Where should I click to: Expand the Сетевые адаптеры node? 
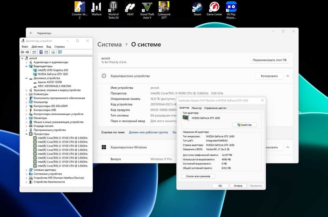pyautogui.click(x=27, y=170)
